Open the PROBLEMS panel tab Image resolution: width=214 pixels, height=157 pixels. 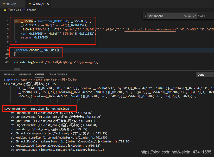25,75
